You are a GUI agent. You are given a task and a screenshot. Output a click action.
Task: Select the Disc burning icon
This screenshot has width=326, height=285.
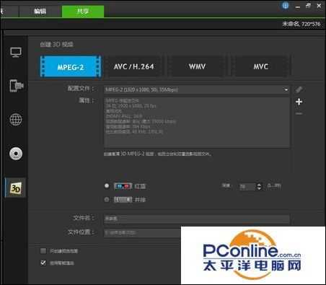pos(16,154)
